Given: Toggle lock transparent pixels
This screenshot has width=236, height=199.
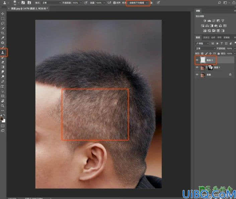Looking at the screenshot, I should [202, 54].
